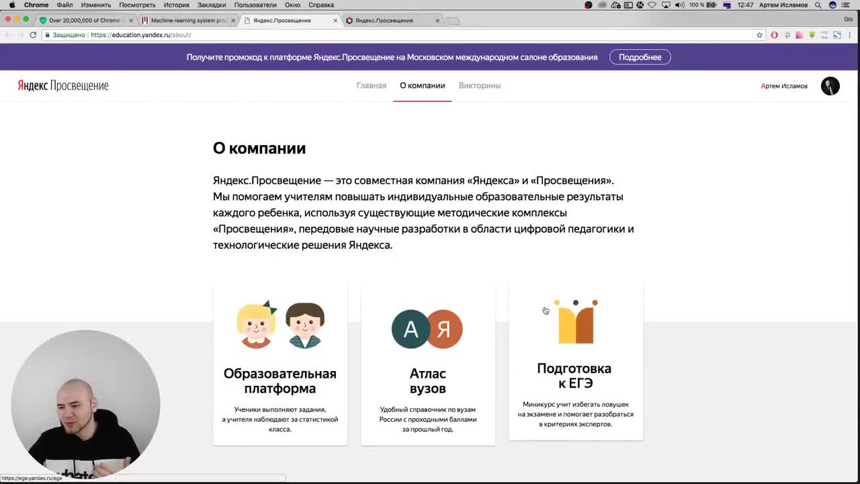
Task: Click the volume icon in menu bar
Action: click(x=679, y=5)
